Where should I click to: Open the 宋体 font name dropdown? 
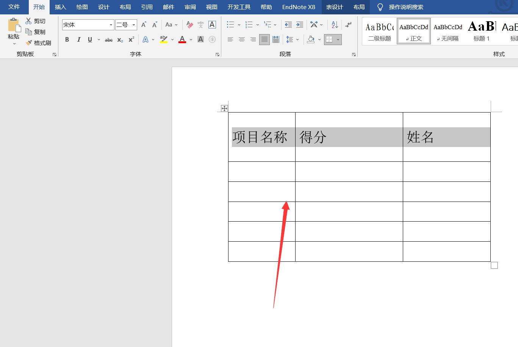click(x=111, y=25)
